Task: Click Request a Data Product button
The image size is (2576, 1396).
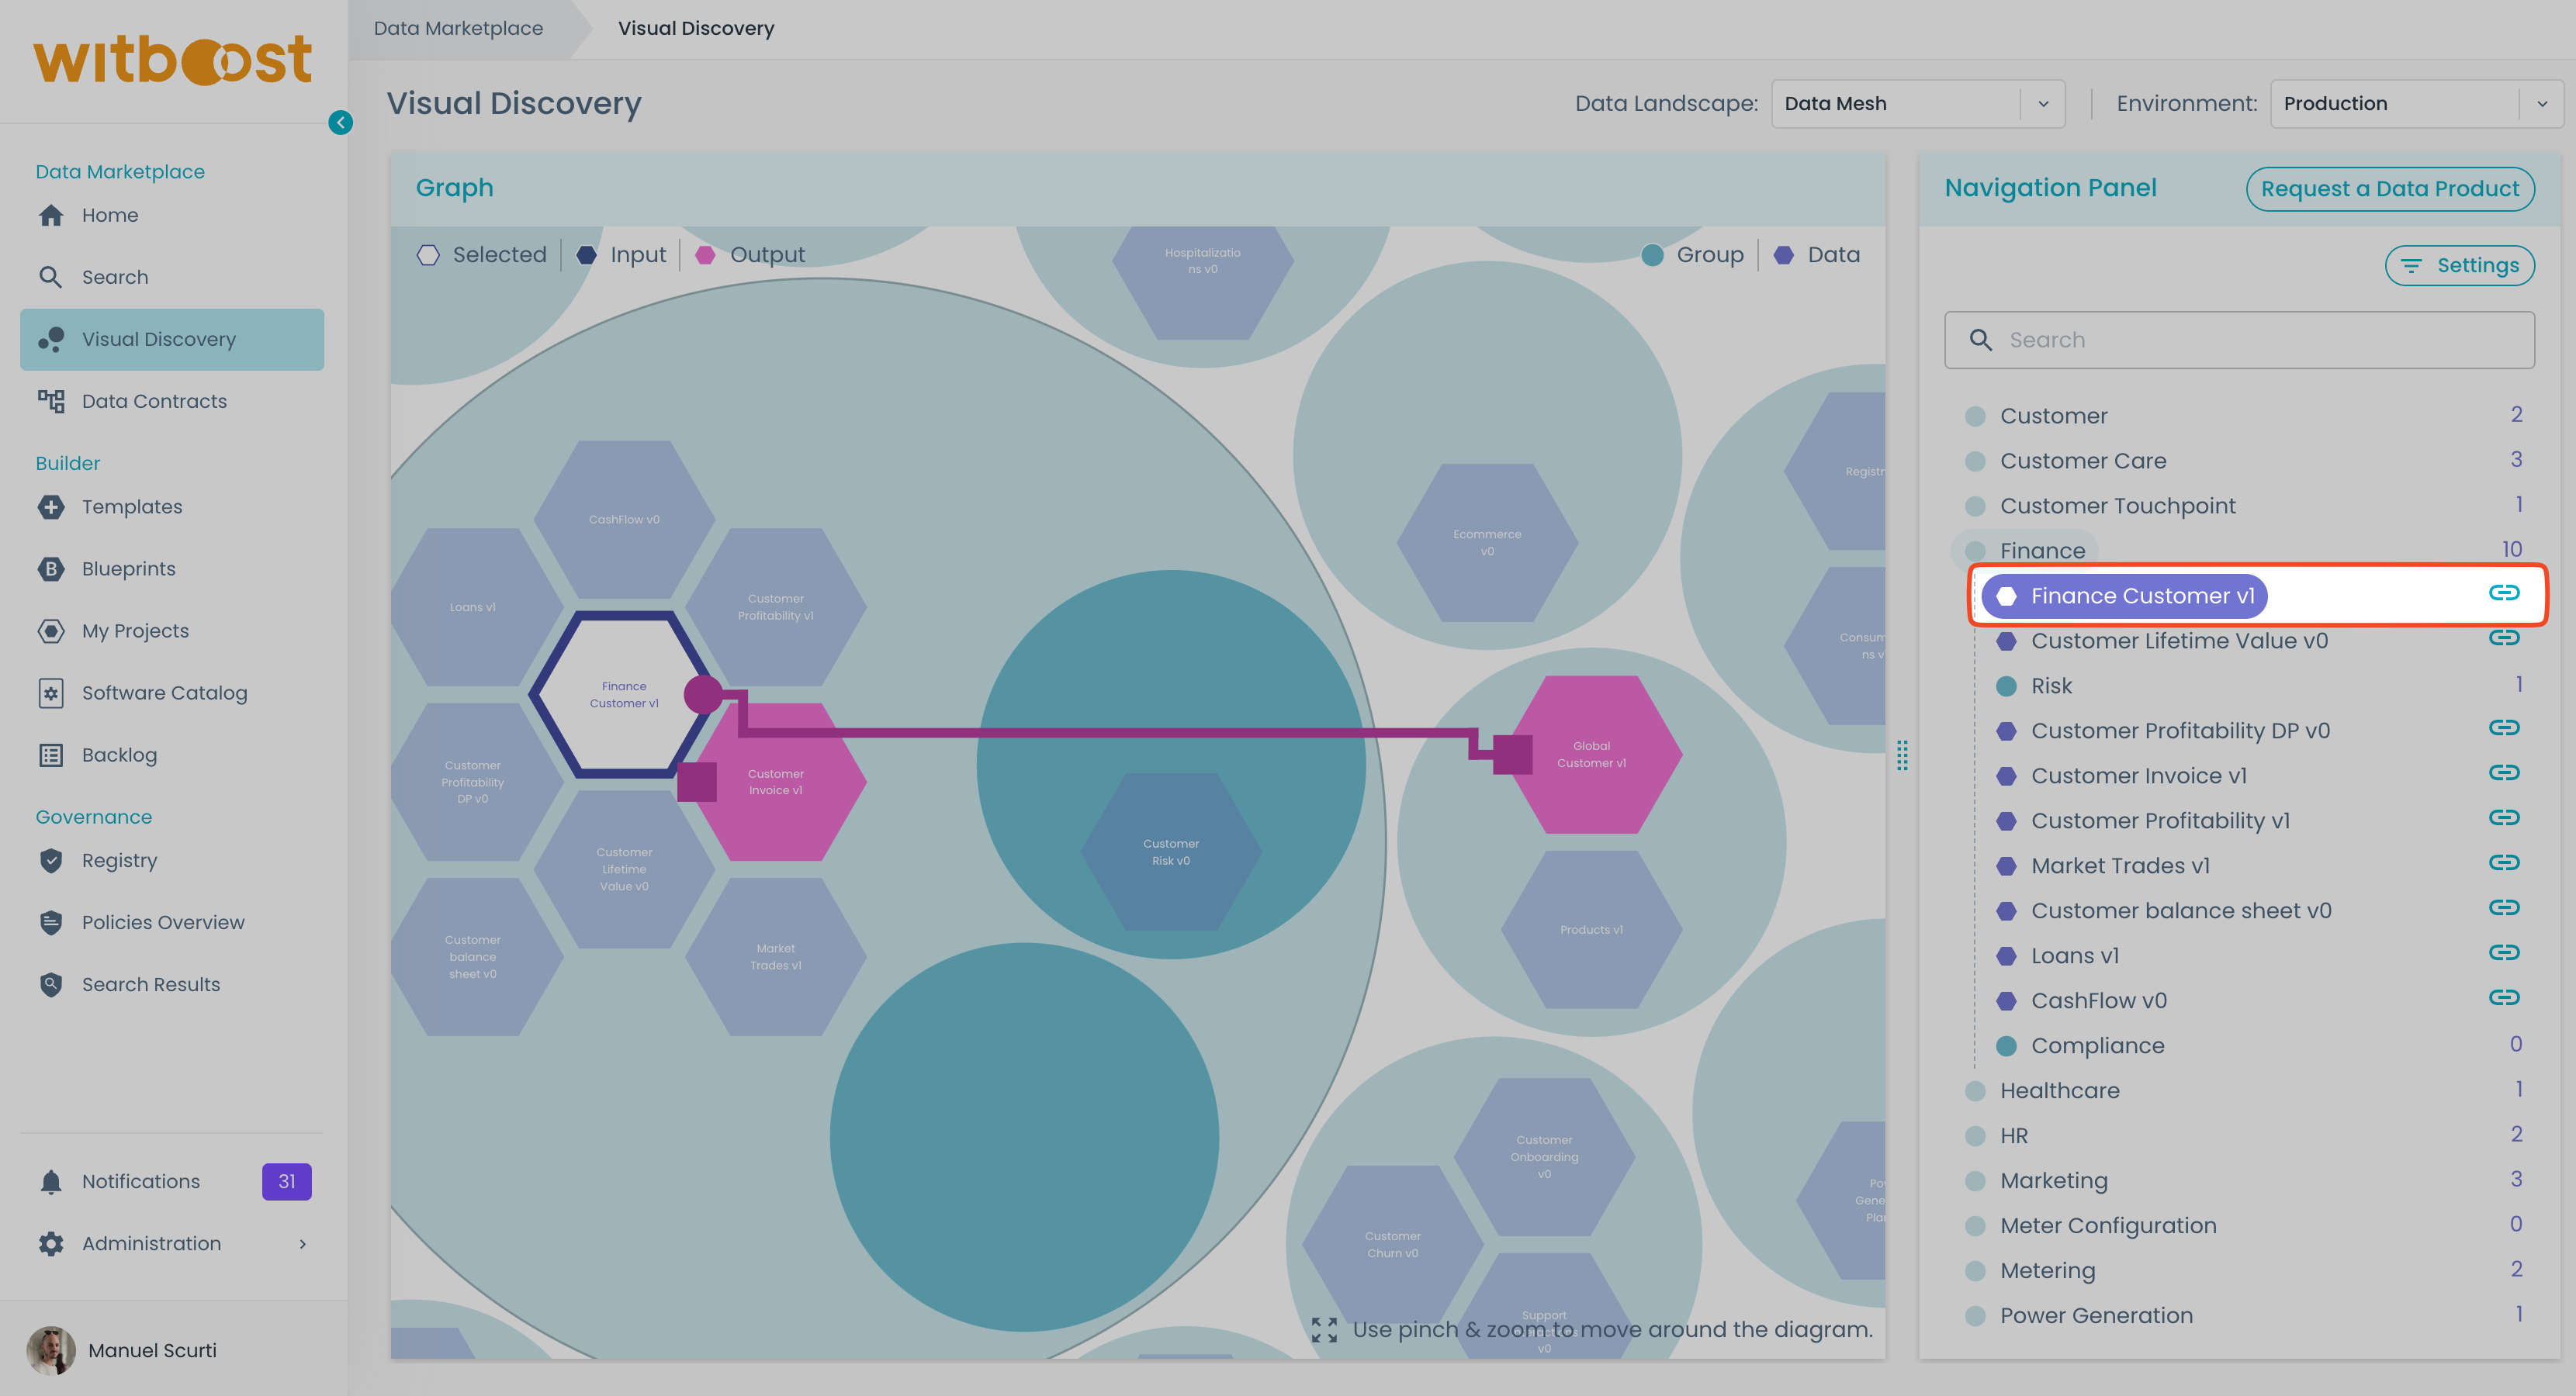Action: [2389, 189]
